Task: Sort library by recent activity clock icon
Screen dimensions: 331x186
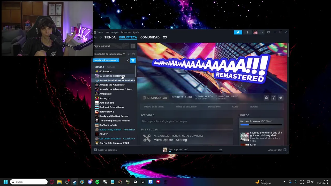Action: 129,54
